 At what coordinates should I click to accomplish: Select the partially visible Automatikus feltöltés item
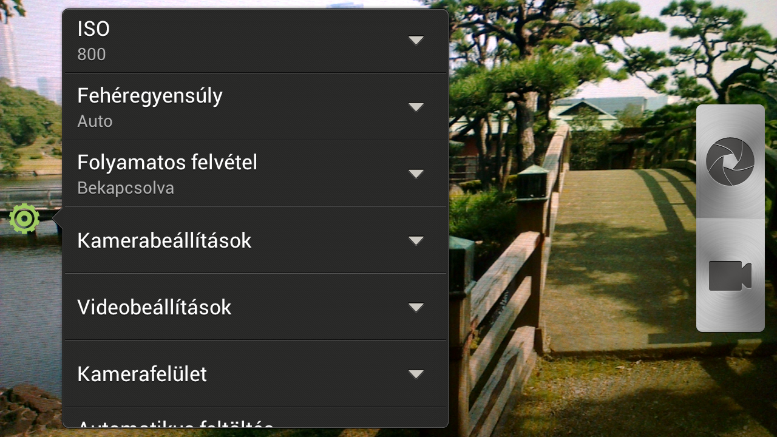click(256, 418)
